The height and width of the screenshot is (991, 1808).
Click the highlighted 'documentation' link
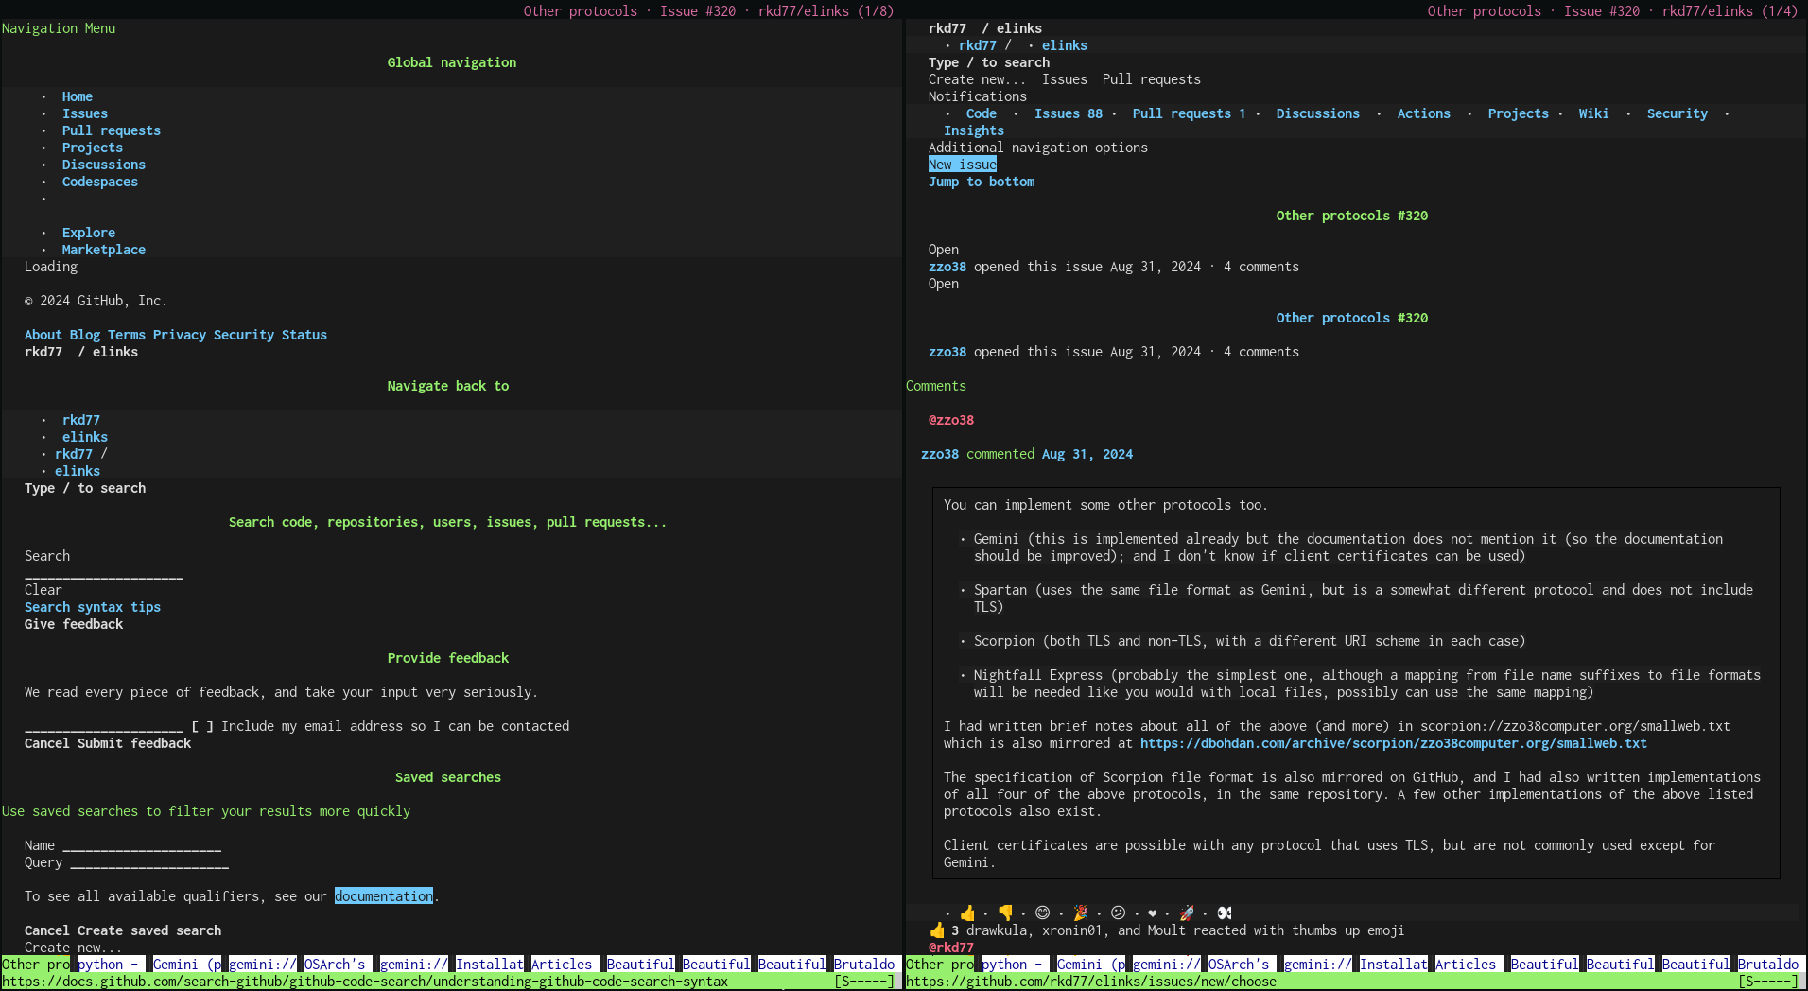(384, 896)
